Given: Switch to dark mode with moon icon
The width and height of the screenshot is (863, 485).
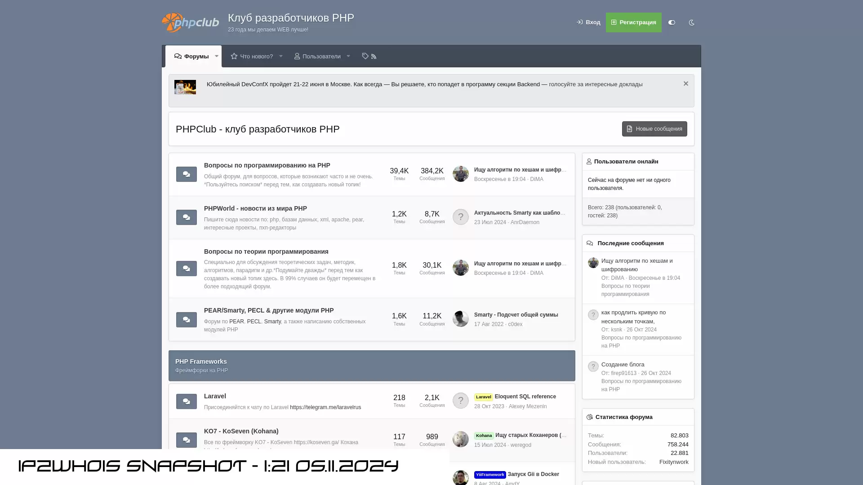Looking at the screenshot, I should 692,22.
